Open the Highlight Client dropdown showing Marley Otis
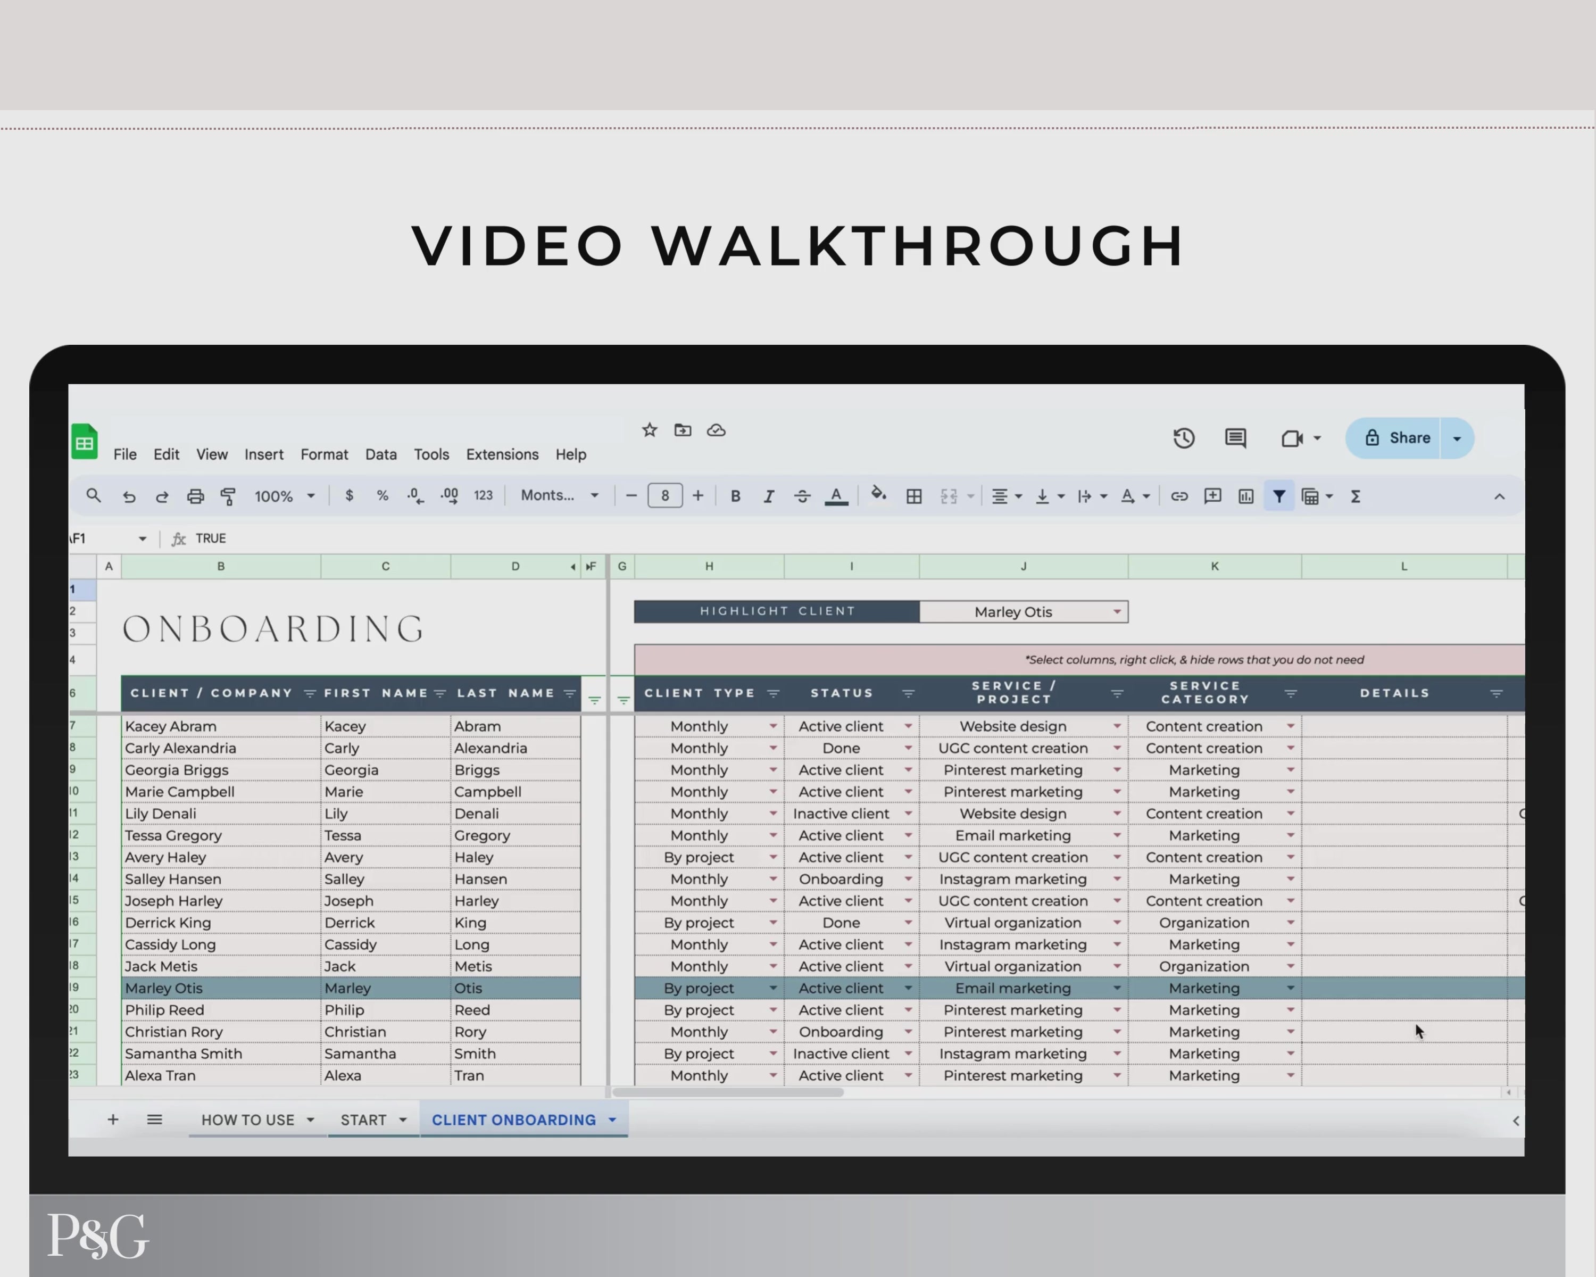The image size is (1596, 1277). coord(1116,611)
